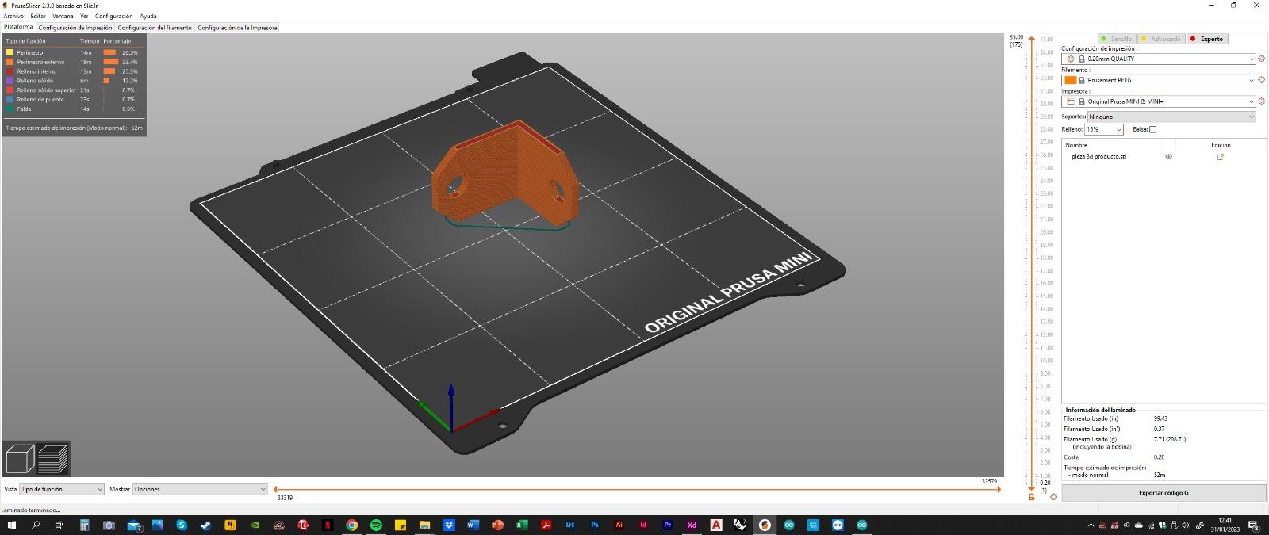Select Advanzado mode

[x=1161, y=39]
